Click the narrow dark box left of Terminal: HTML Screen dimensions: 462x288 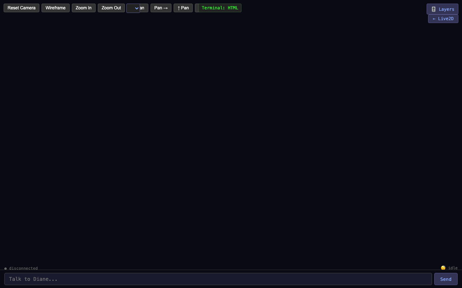pyautogui.click(x=197, y=8)
